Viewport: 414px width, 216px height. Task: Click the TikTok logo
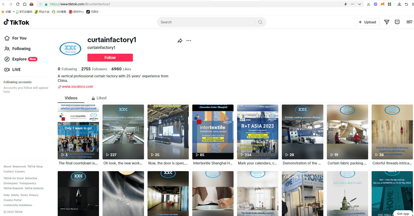[16, 22]
